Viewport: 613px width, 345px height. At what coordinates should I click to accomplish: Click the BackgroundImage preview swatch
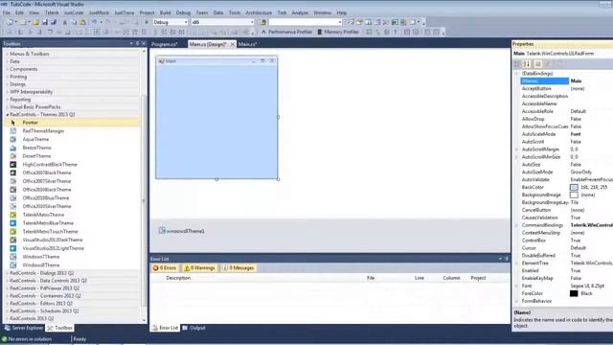[574, 195]
